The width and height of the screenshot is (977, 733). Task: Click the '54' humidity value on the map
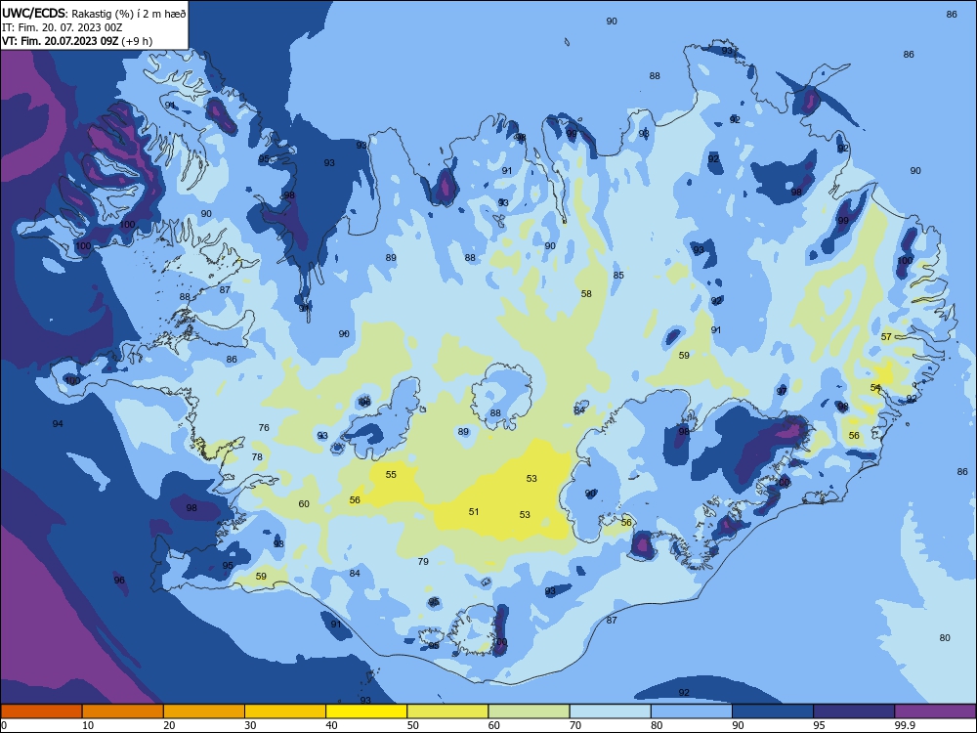[x=875, y=388]
